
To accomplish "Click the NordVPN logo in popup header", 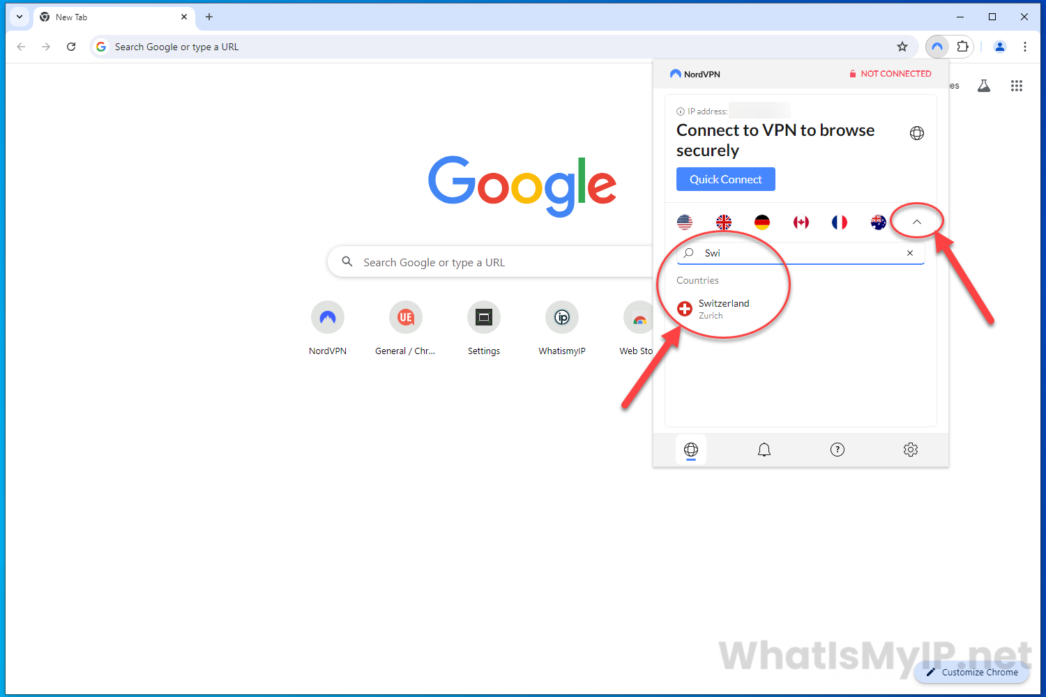I will point(695,74).
